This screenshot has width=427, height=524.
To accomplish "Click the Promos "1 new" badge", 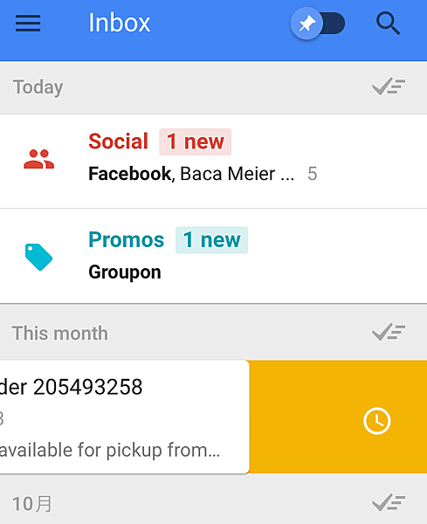I will 212,240.
